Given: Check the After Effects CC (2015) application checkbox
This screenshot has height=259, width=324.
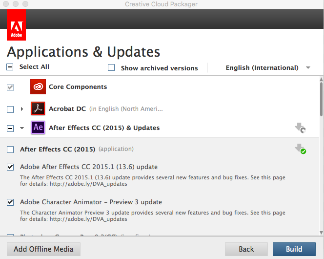Looking at the screenshot, I should pos(10,150).
